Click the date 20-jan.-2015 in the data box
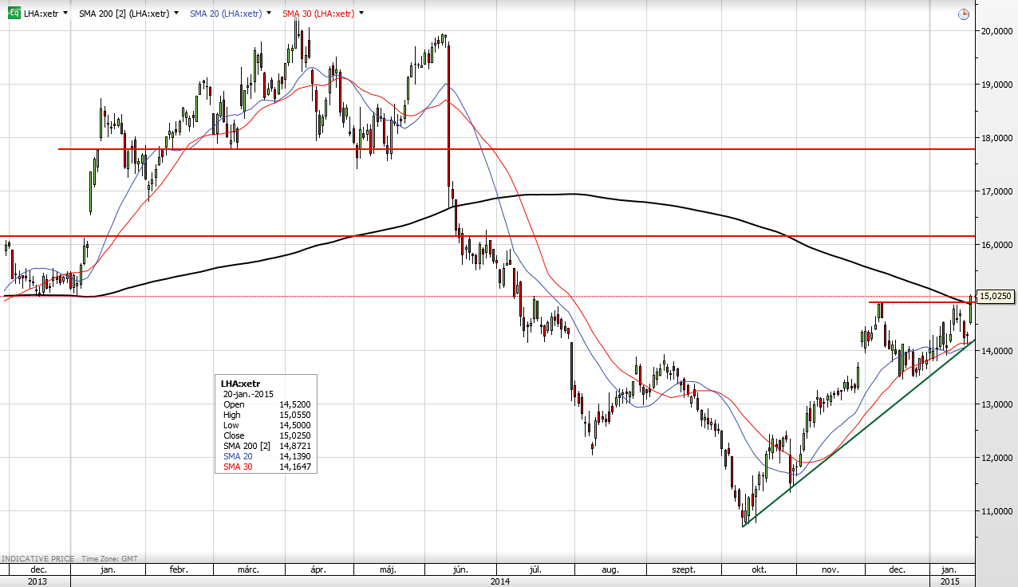The width and height of the screenshot is (1018, 587). [249, 394]
